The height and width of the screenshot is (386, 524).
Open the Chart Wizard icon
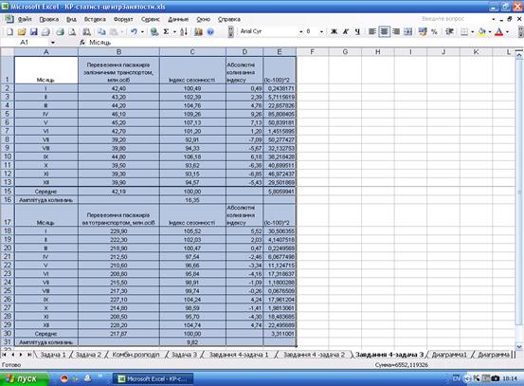point(198,32)
